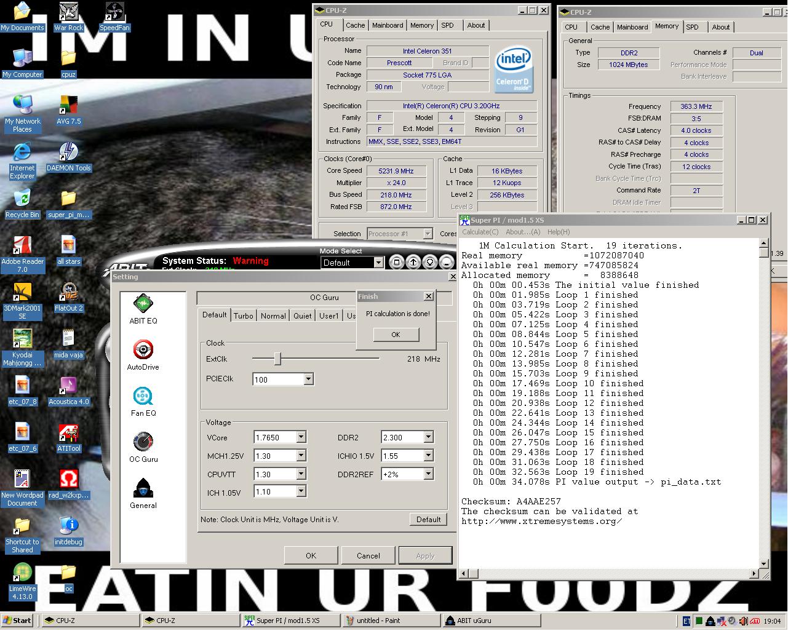Switch to Normal tab in OC Guru
Screen dimensions: 788x631
tap(273, 315)
